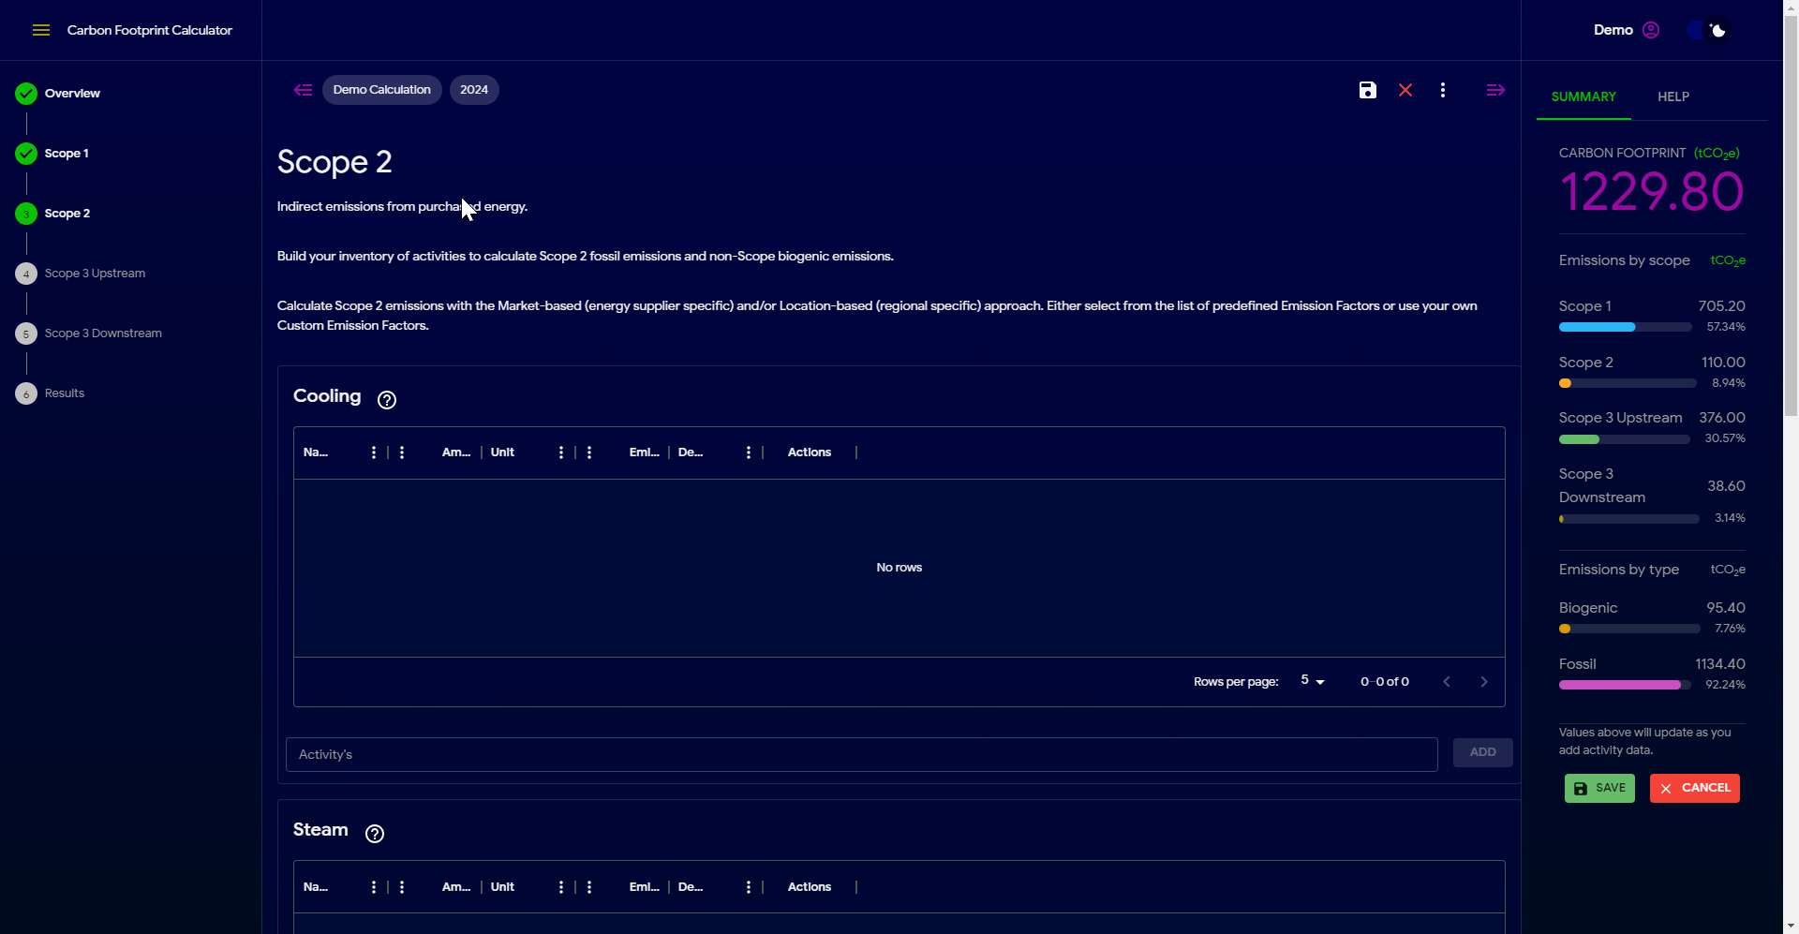Screen dimensions: 1799x934
Task: Navigate to the Results step
Action: pos(50,393)
